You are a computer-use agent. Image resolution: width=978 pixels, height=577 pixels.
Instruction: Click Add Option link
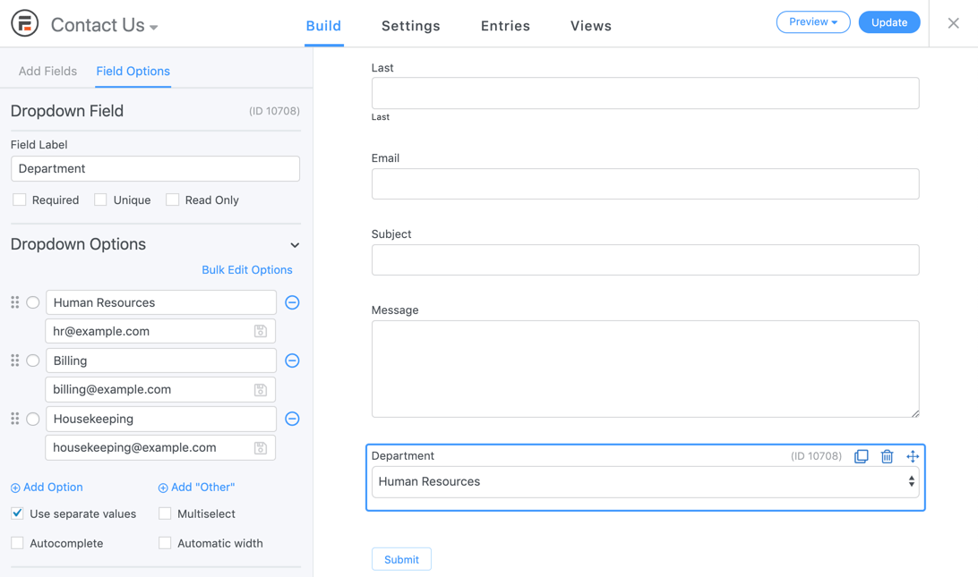click(x=47, y=488)
